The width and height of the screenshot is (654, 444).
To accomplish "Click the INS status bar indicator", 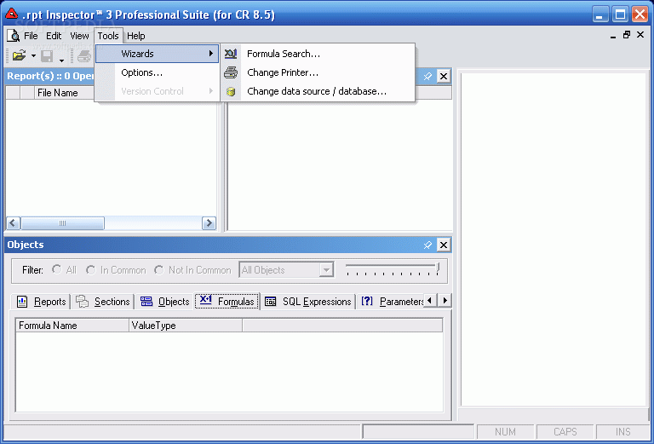I will 623,431.
